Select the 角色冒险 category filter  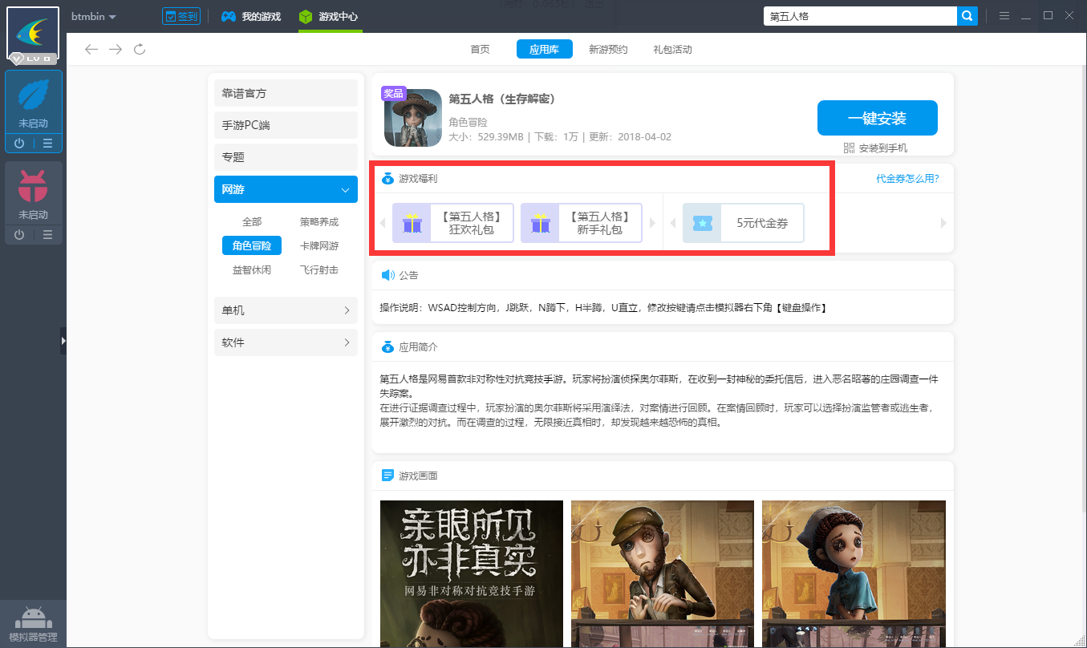[x=252, y=245]
